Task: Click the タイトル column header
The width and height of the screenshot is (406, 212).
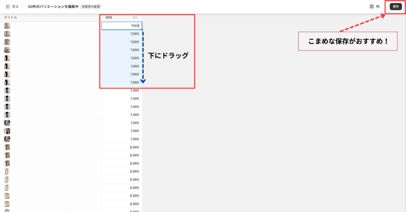Action: click(x=10, y=17)
